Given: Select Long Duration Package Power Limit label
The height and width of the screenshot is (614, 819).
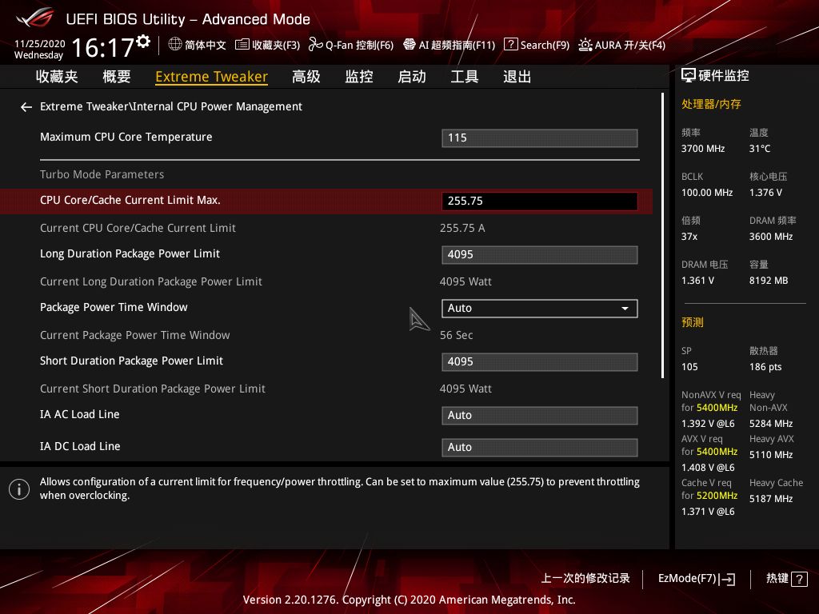Looking at the screenshot, I should [130, 253].
